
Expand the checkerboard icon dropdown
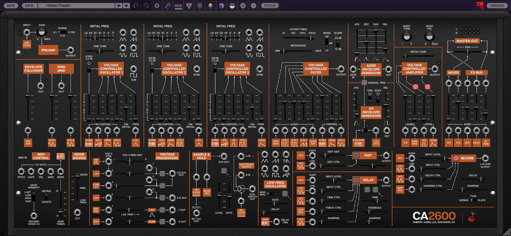(x=199, y=6)
